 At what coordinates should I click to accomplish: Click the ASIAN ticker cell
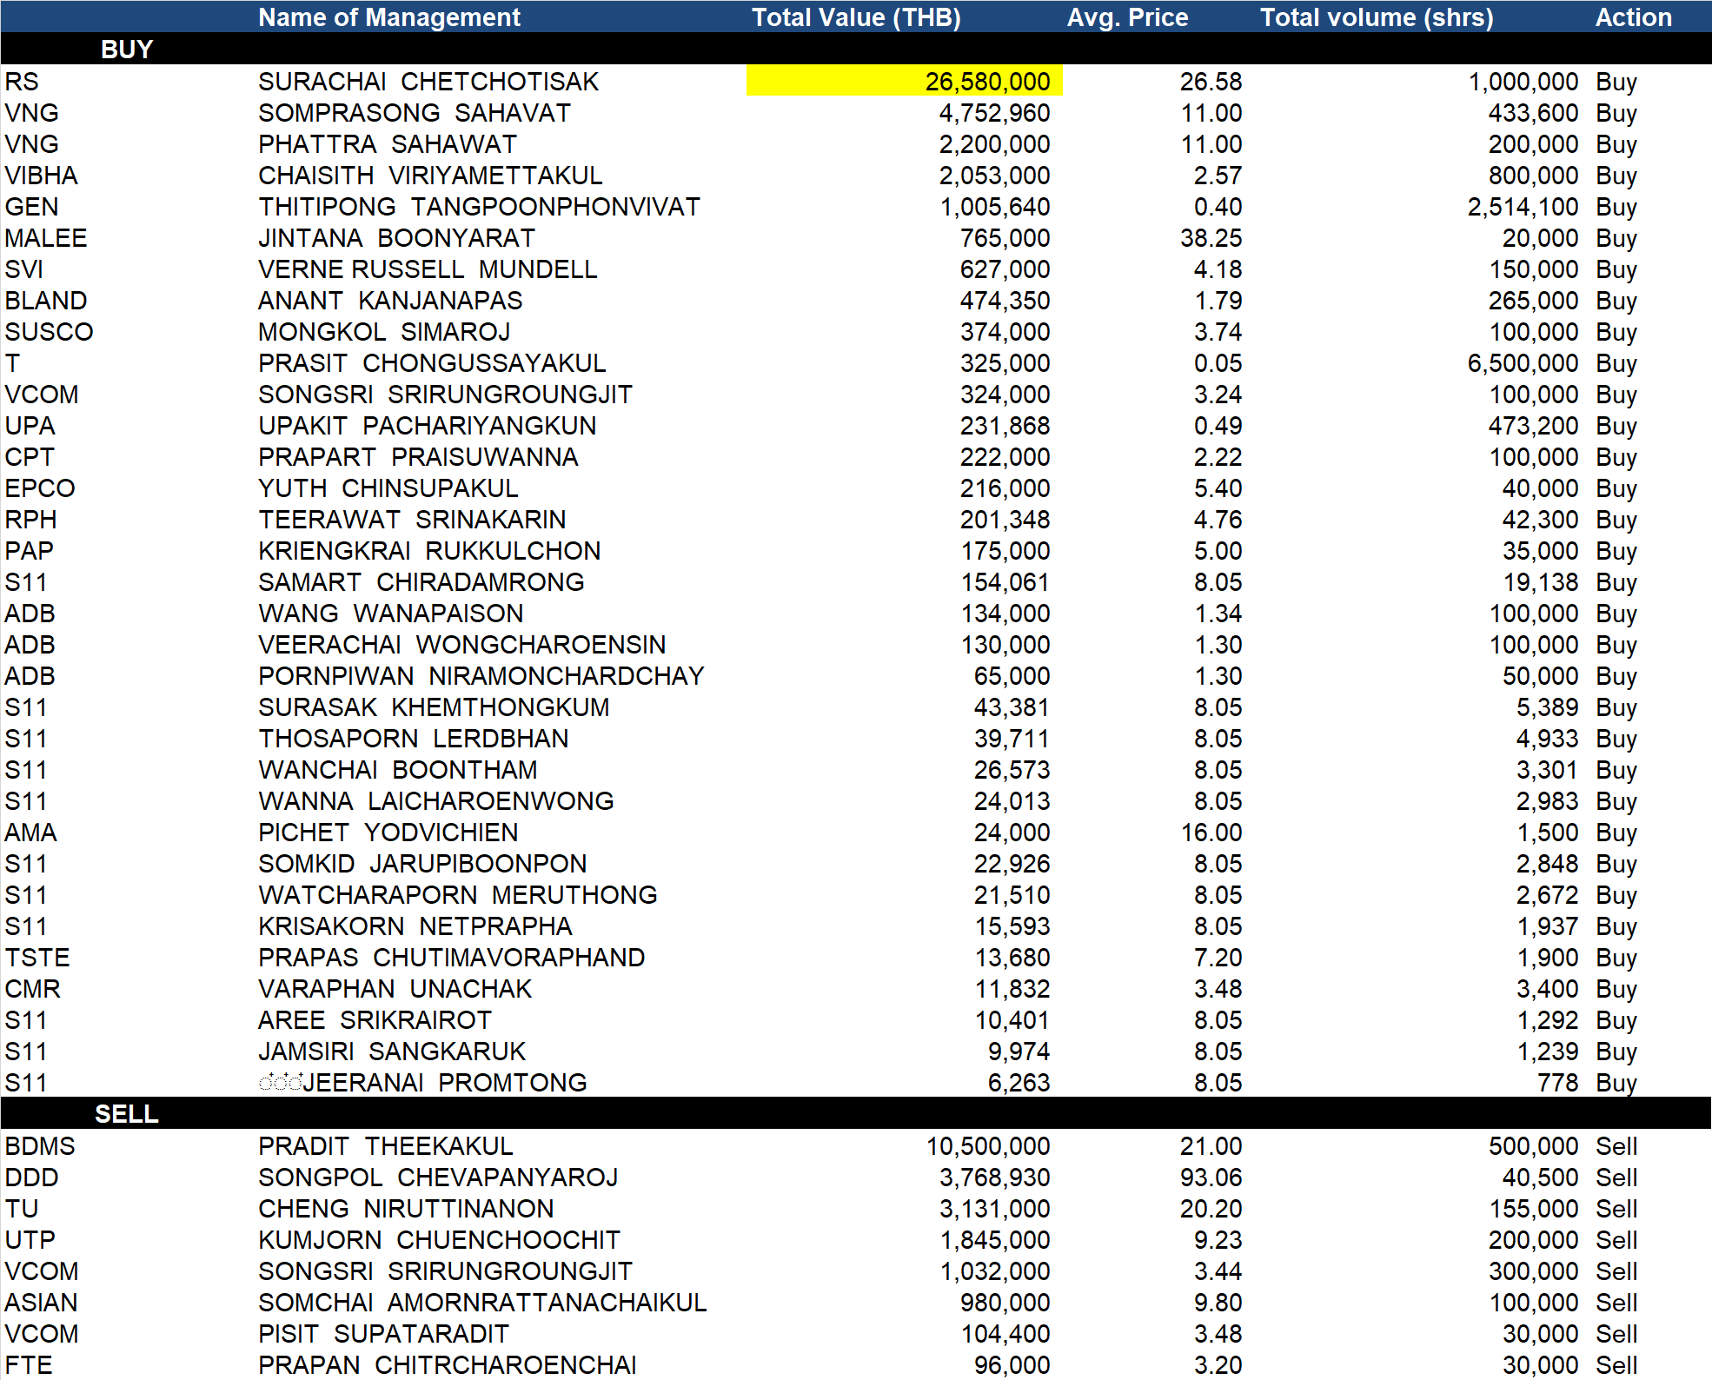[x=41, y=1303]
